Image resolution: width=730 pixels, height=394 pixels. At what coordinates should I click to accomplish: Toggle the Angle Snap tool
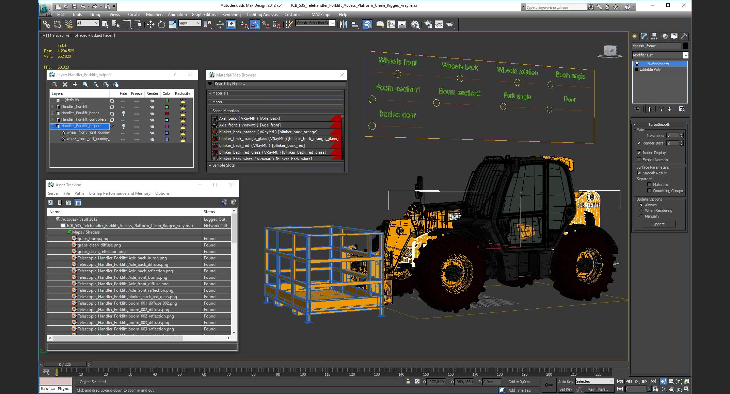click(255, 24)
